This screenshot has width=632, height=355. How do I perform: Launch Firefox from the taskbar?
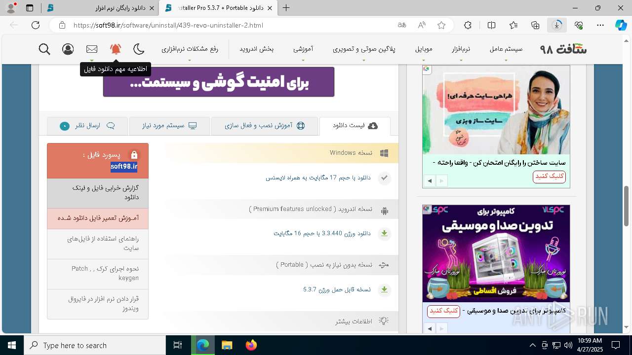tap(251, 345)
